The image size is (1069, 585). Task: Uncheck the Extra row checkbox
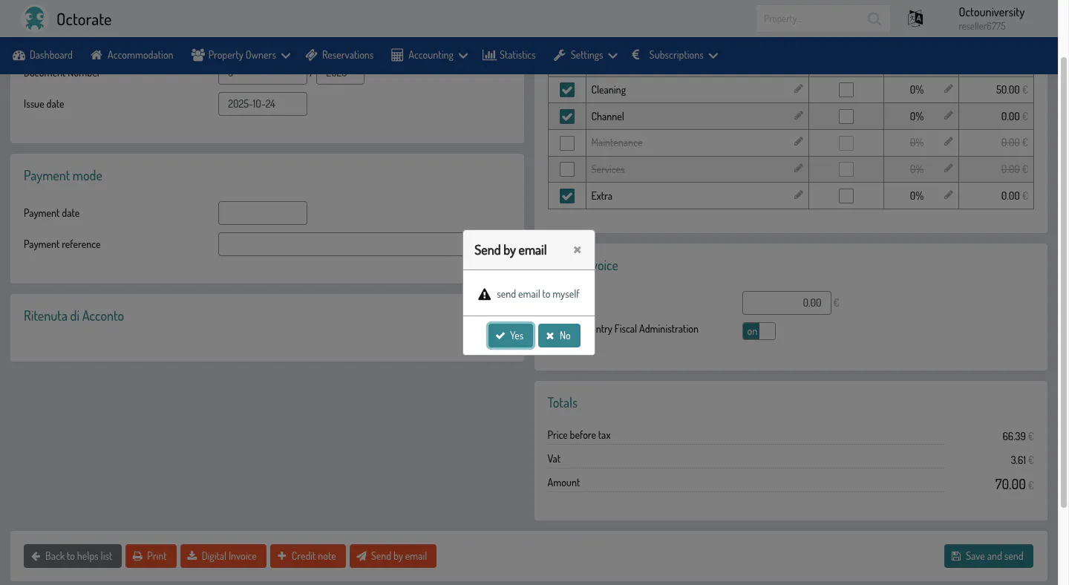click(x=567, y=196)
